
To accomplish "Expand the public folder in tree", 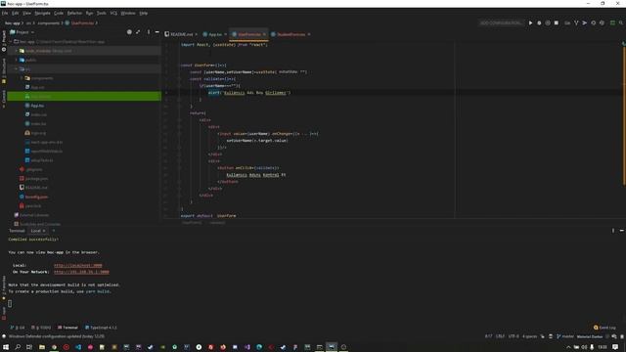I will click(x=17, y=60).
